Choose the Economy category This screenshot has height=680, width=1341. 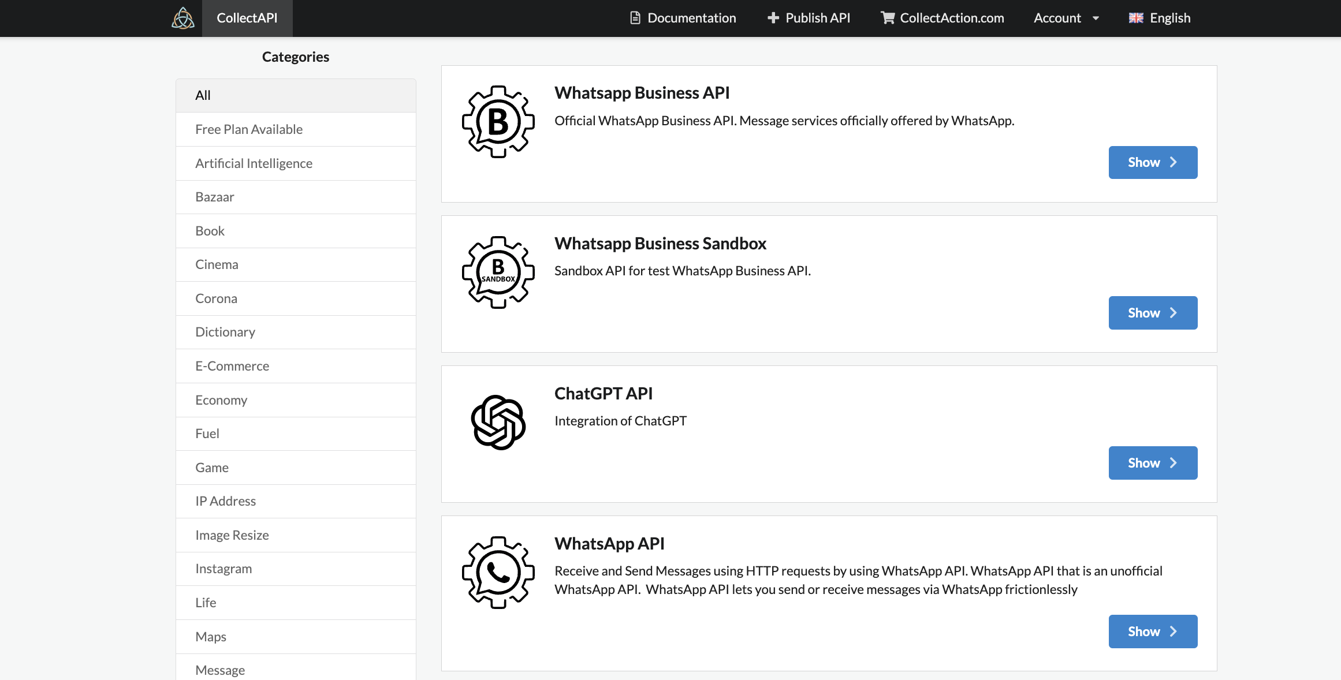coord(296,400)
